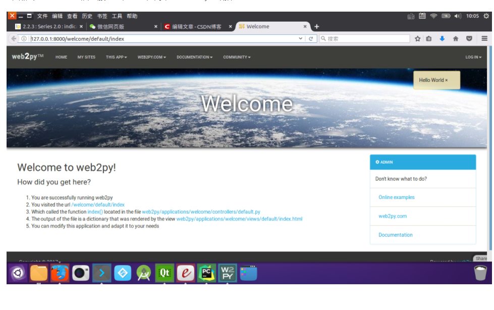Open the LOG IN dropdown

[x=473, y=57]
